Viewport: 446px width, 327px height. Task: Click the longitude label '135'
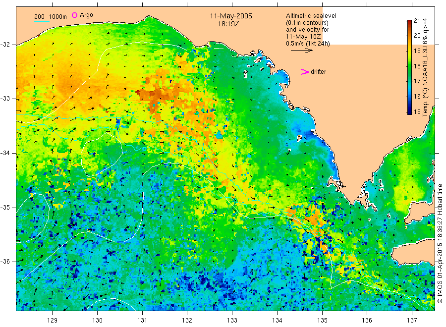pos(322,321)
